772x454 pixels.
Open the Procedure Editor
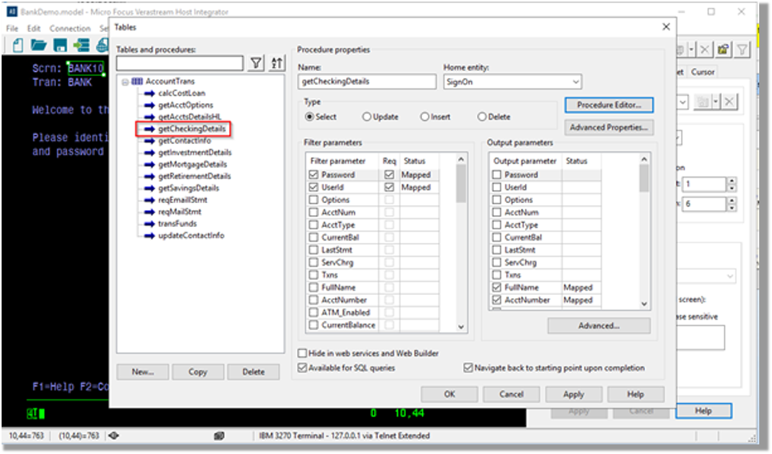point(609,105)
